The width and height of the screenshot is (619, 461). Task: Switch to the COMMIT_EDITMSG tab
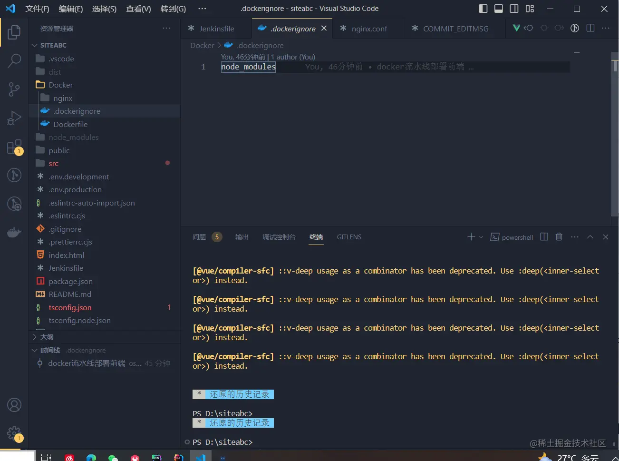coord(455,29)
